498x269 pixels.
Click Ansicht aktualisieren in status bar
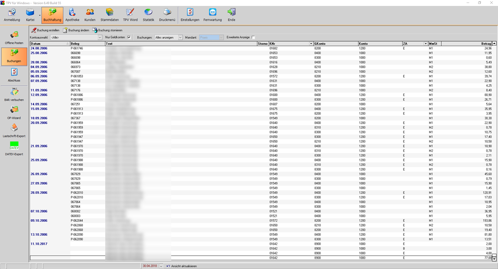(182, 266)
